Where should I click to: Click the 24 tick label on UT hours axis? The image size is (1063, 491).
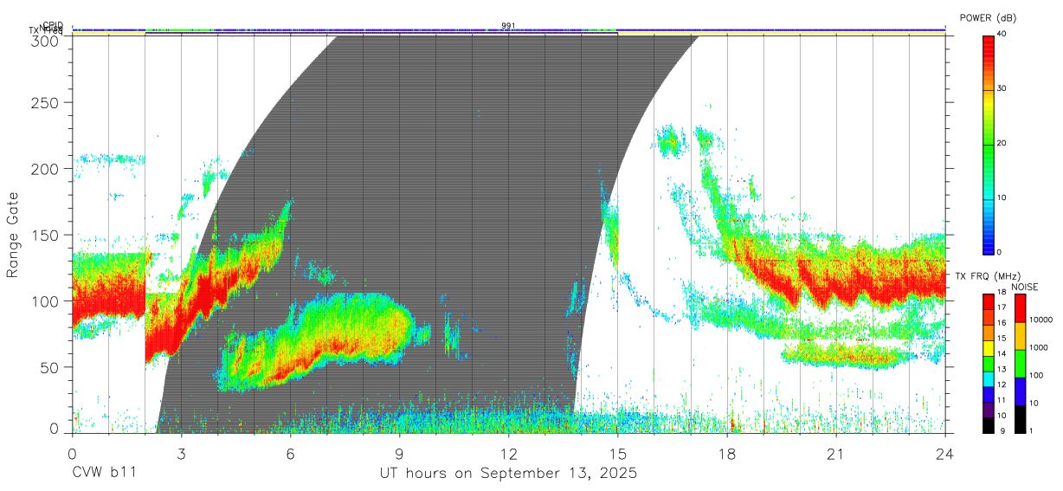[x=945, y=454]
